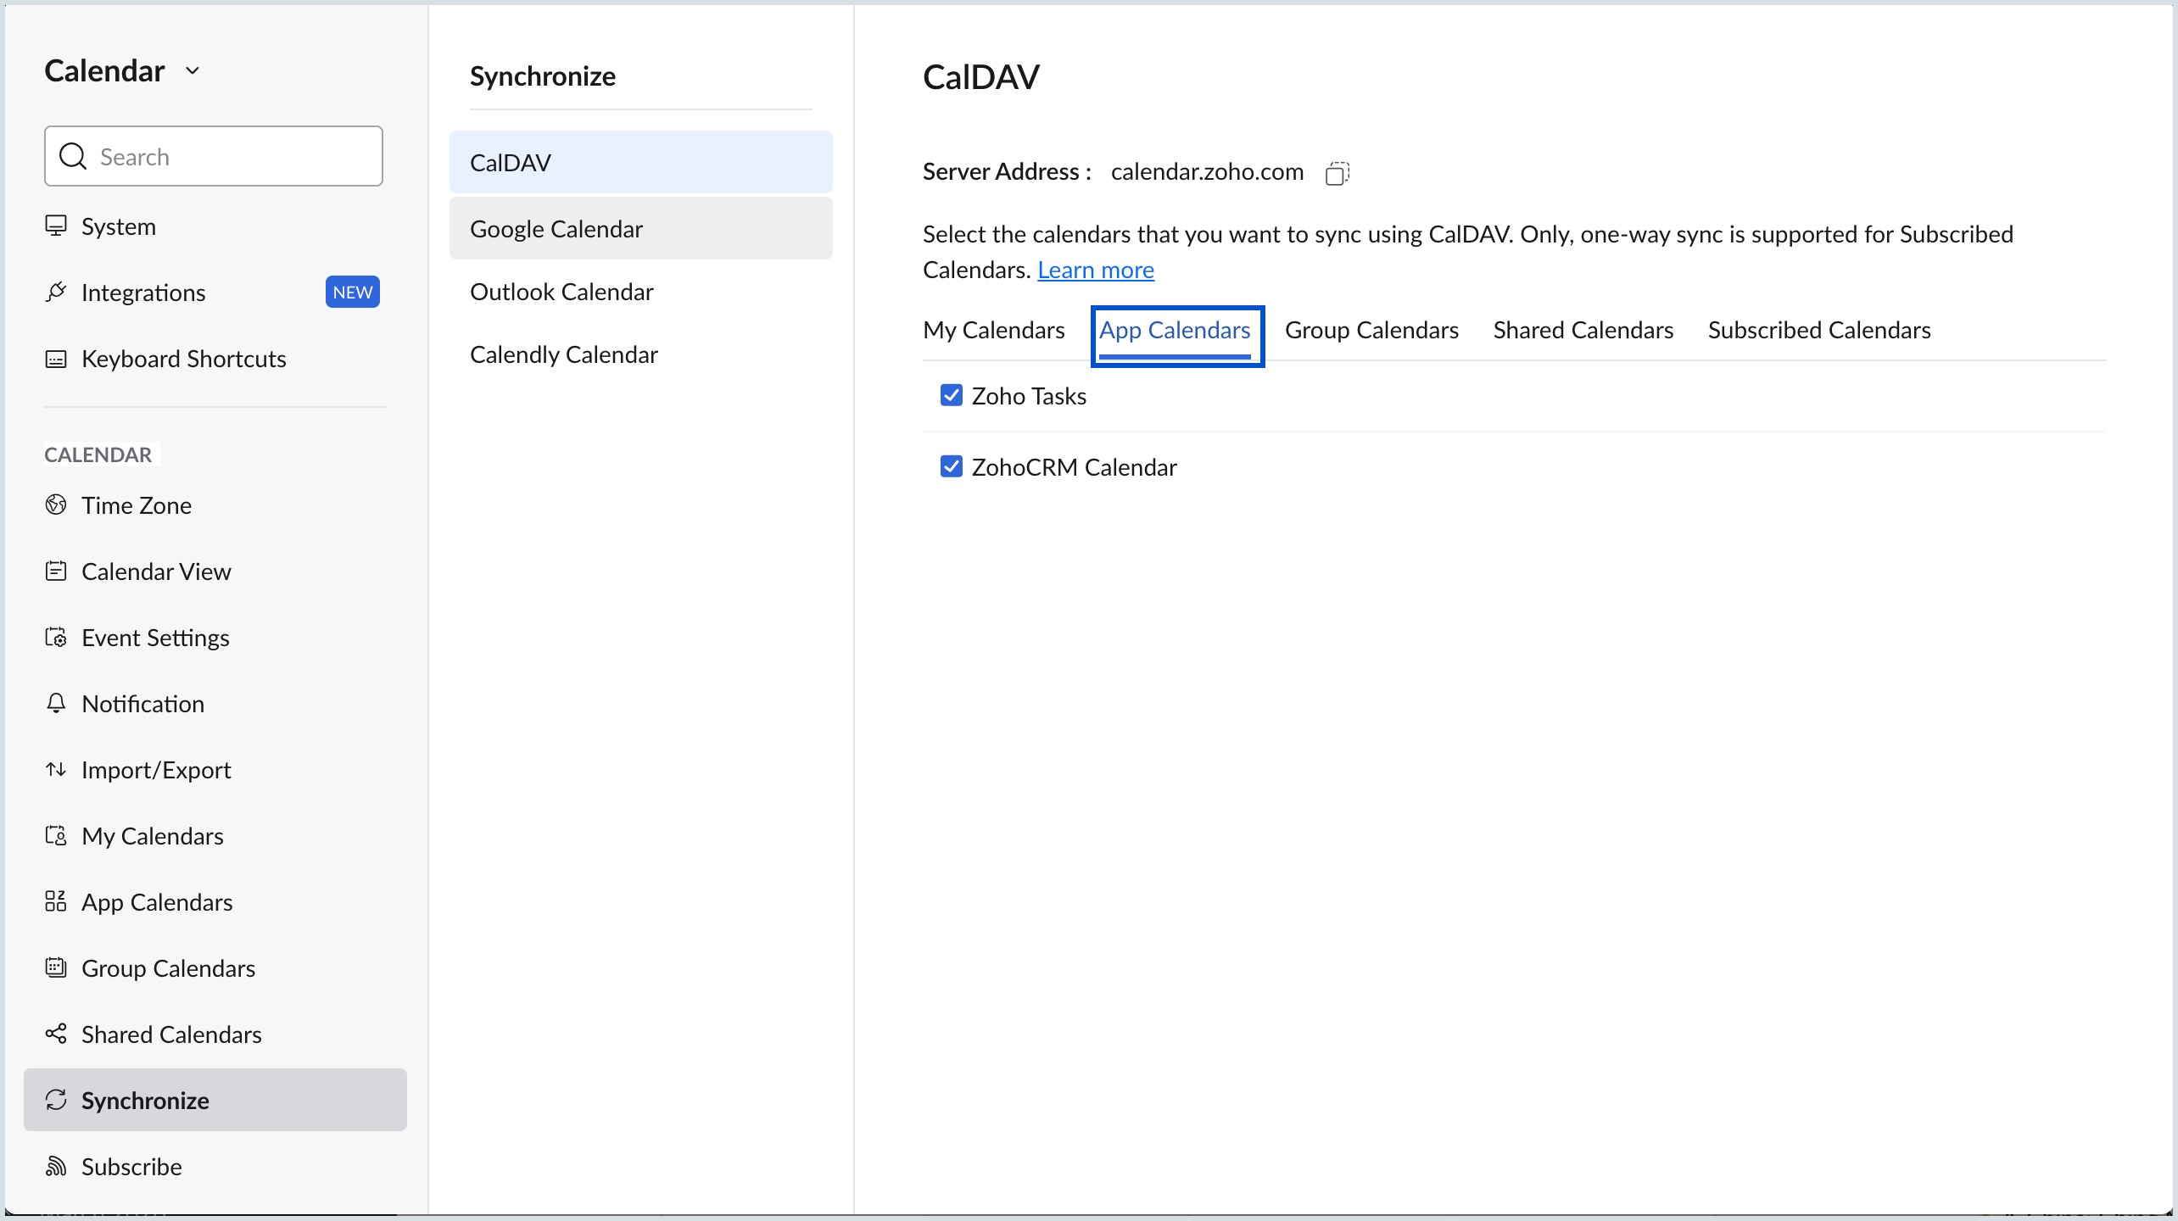Screen dimensions: 2178x1221
Task: Select the Event Settings gear-calendar icon
Action: tap(56, 637)
